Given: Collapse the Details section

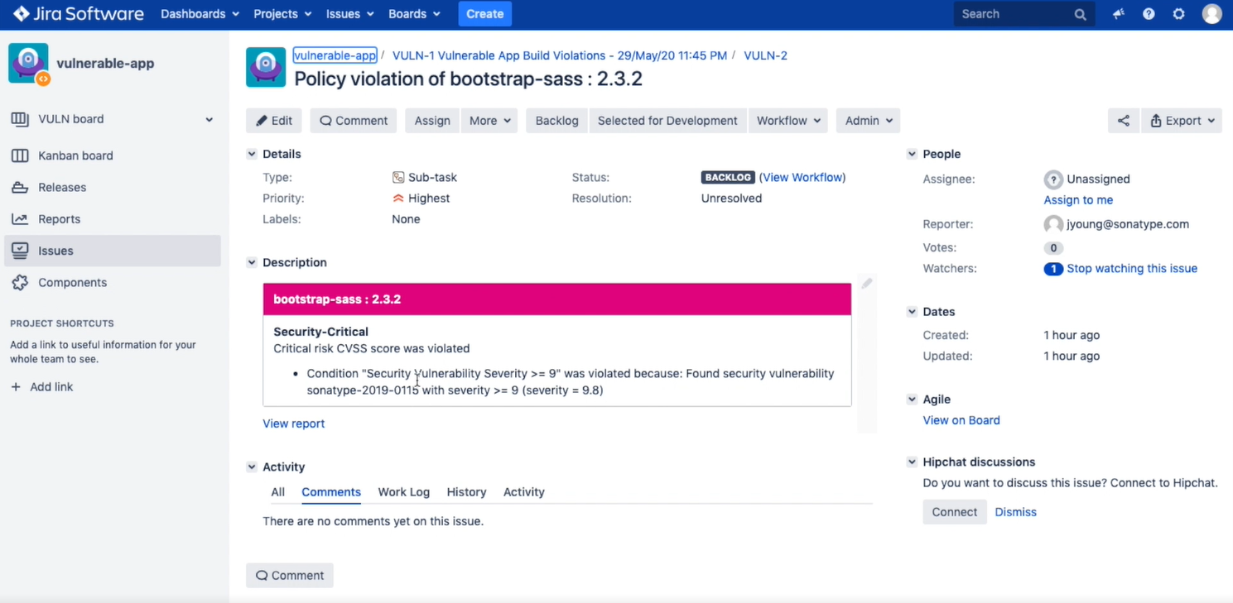Looking at the screenshot, I should tap(252, 154).
